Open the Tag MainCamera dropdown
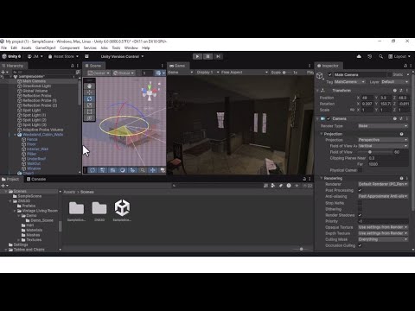The width and height of the screenshot is (415, 311). pyautogui.click(x=350, y=82)
